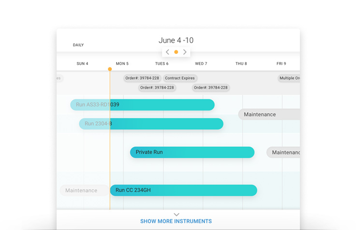Image resolution: width=356 pixels, height=230 pixels.
Task: Open the Private Run schedule bar
Action: click(192, 152)
